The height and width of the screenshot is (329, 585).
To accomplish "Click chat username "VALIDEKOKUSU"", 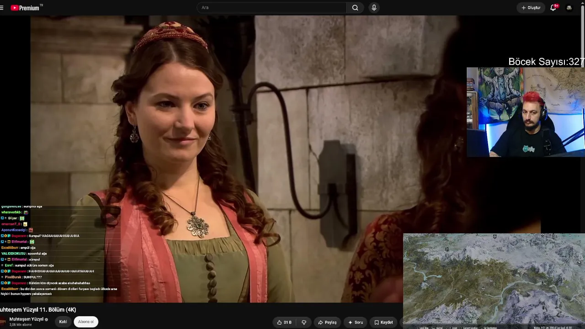I will pyautogui.click(x=13, y=254).
